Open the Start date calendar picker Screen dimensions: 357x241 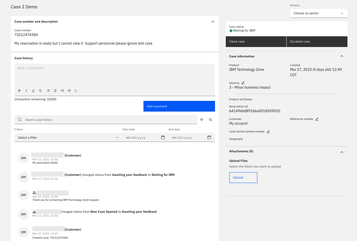(x=163, y=137)
